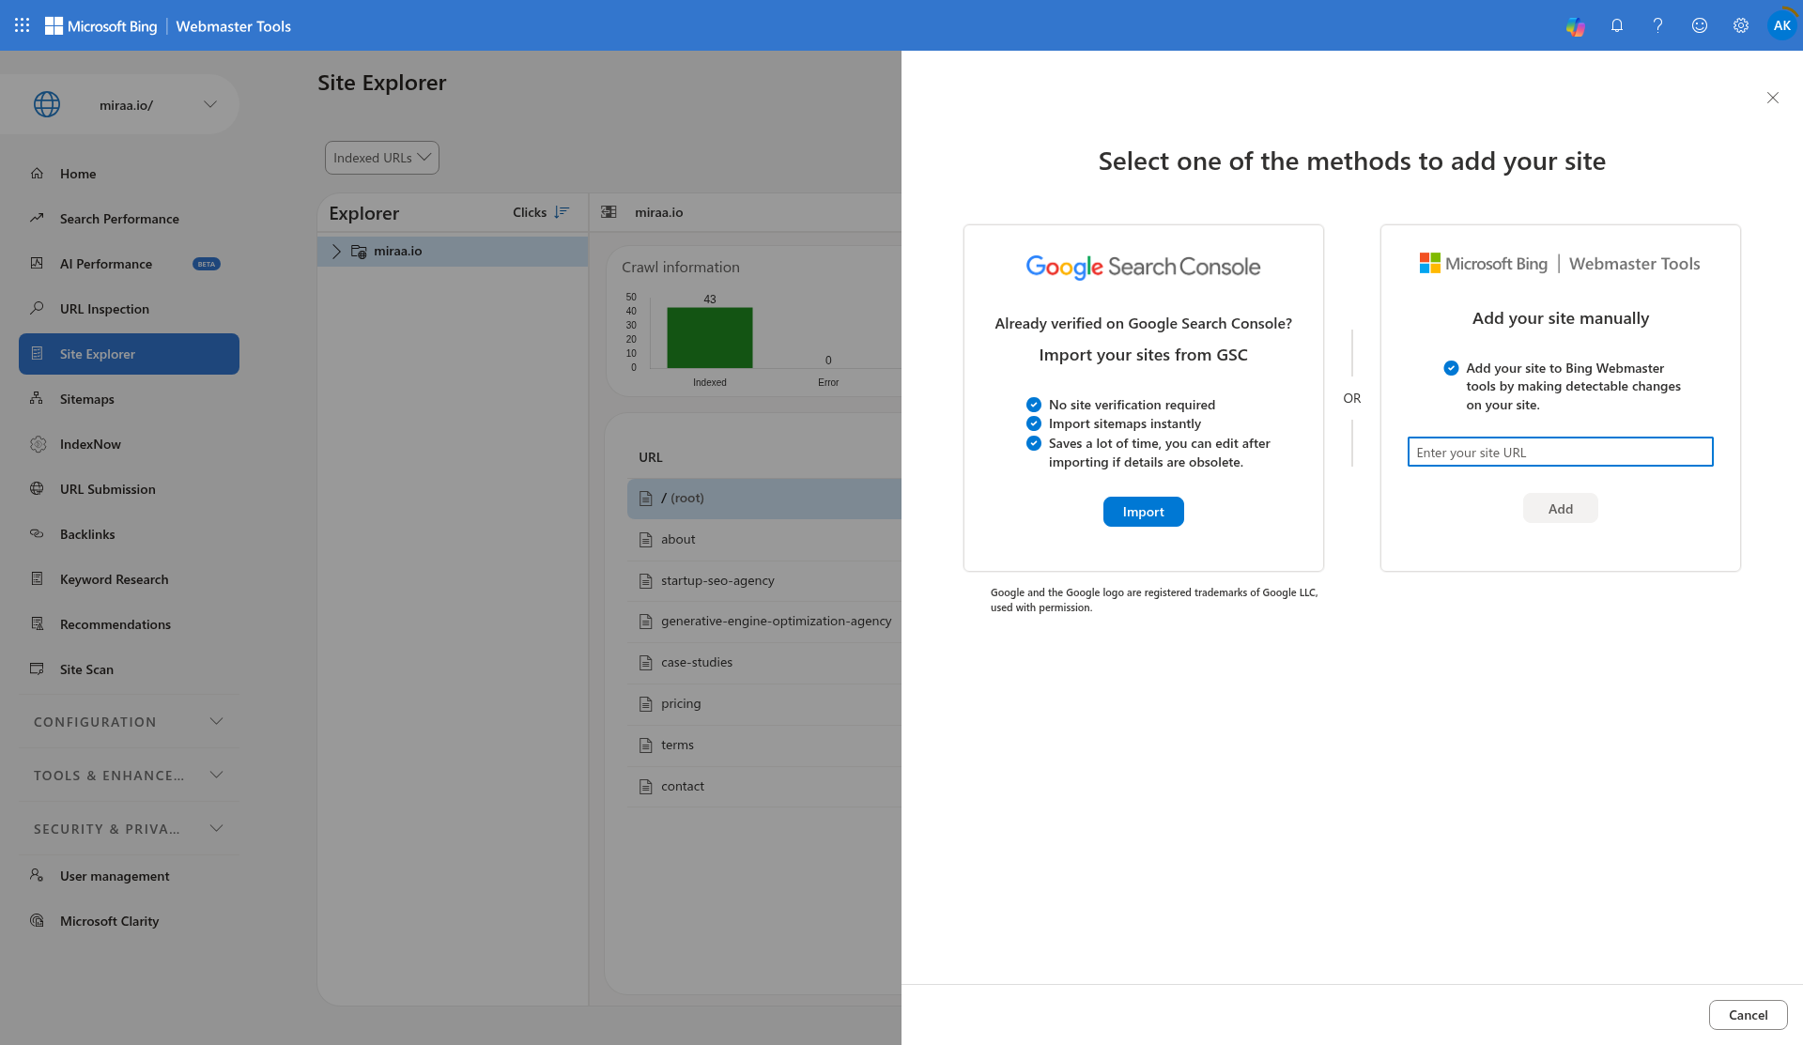Click the globe icon beside miraa.io/
Screen dimensions: 1803x1045
click(47, 104)
